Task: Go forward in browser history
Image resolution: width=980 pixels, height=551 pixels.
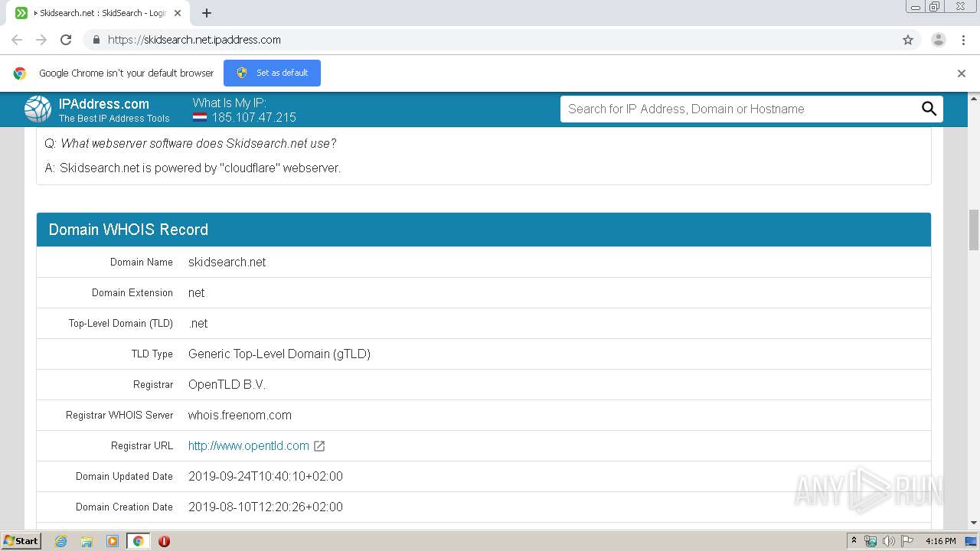Action: coord(41,40)
